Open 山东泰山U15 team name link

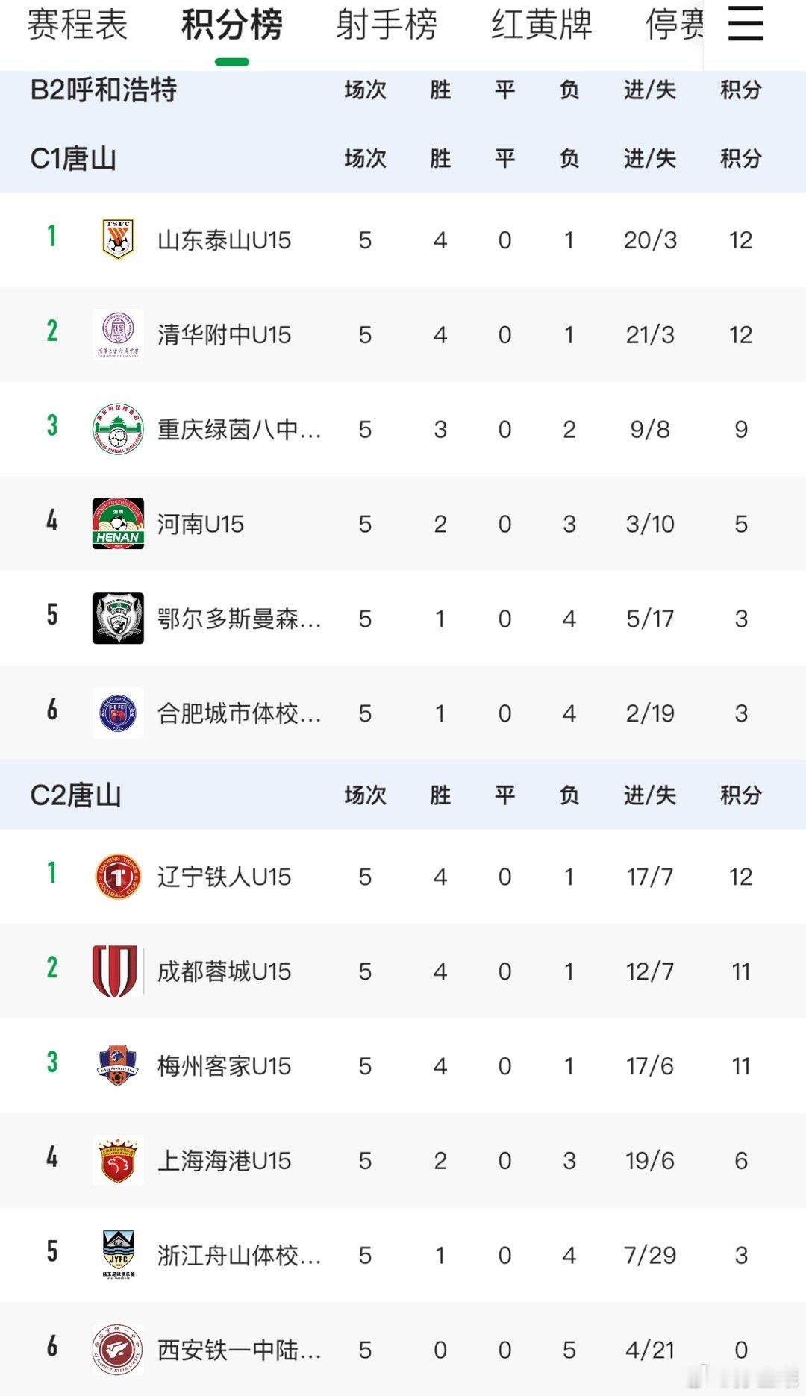tap(224, 240)
